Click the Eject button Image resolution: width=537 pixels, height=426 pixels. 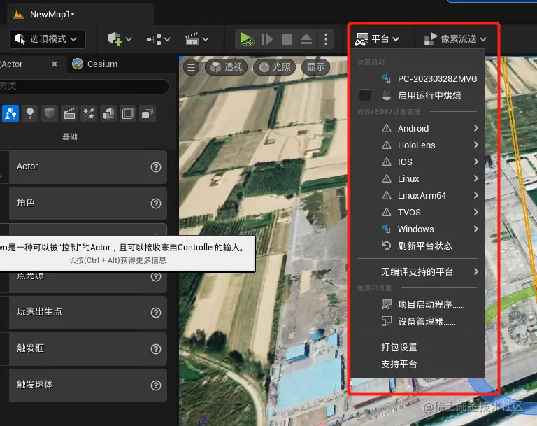306,39
